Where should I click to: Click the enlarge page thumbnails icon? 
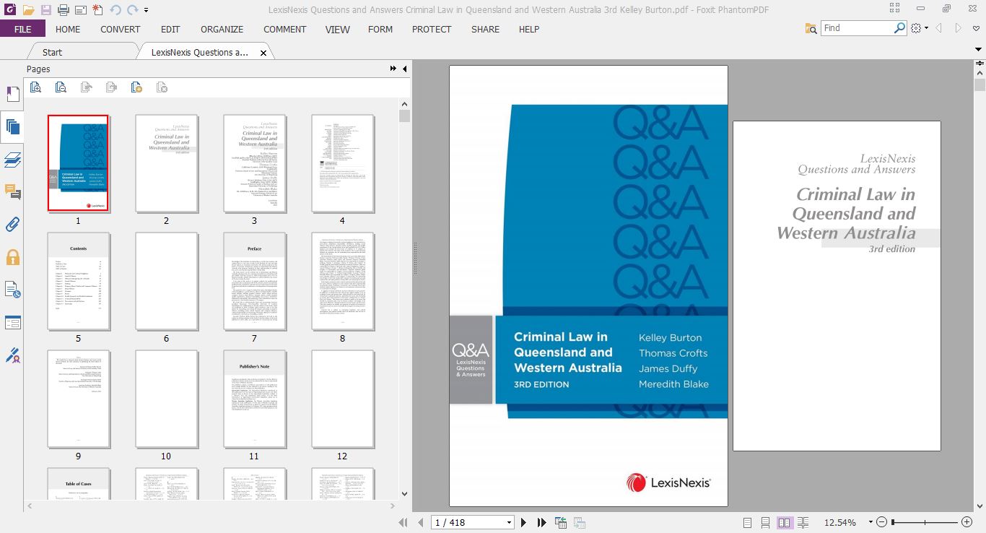coord(35,87)
